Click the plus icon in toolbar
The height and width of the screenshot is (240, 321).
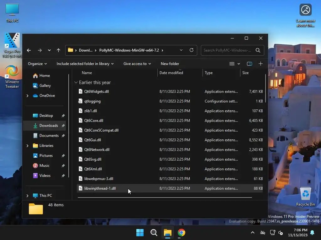(x=260, y=64)
